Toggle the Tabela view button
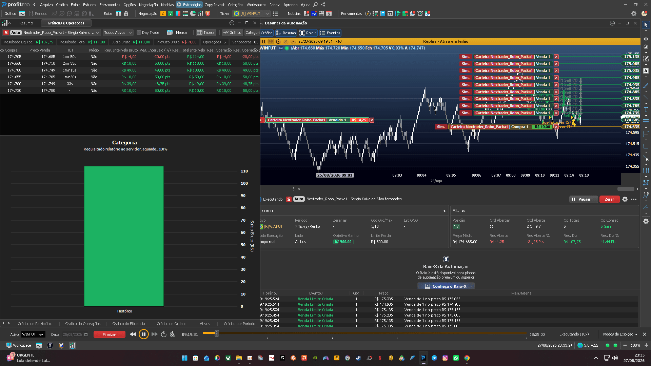651x366 pixels. point(206,33)
